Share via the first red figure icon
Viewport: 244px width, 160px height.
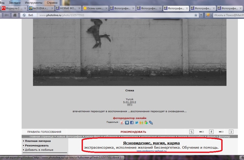point(122,123)
